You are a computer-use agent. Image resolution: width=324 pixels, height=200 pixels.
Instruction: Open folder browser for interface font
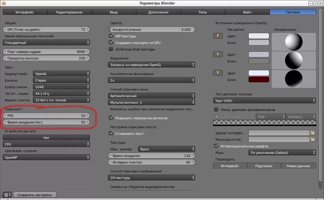(x=313, y=133)
